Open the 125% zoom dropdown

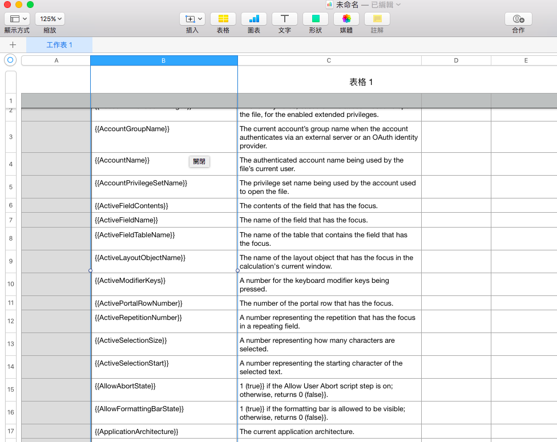(50, 19)
